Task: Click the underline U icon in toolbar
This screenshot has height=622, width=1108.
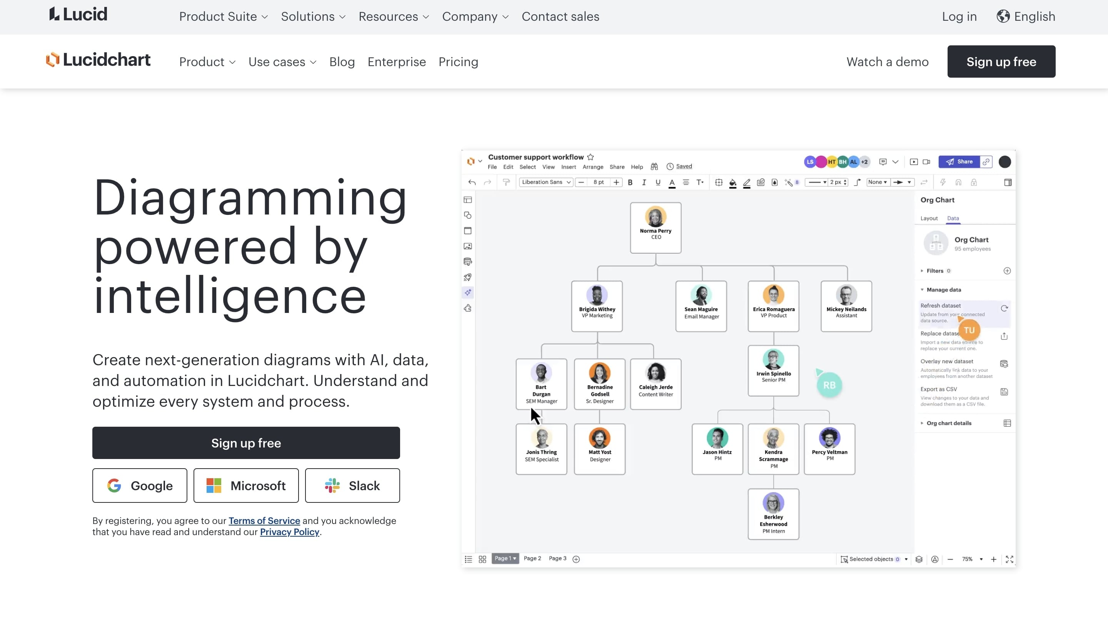Action: [657, 182]
